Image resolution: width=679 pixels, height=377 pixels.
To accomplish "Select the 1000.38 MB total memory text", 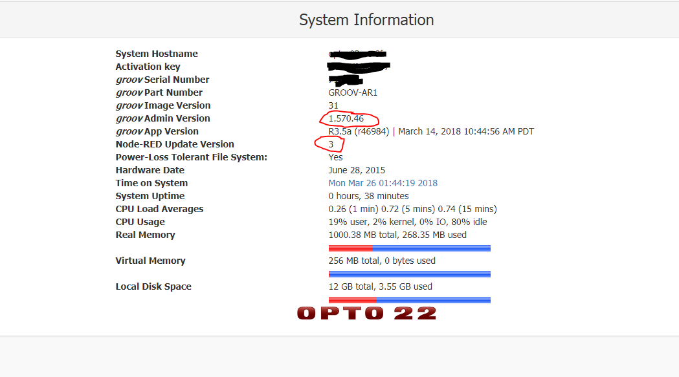I will coord(397,235).
